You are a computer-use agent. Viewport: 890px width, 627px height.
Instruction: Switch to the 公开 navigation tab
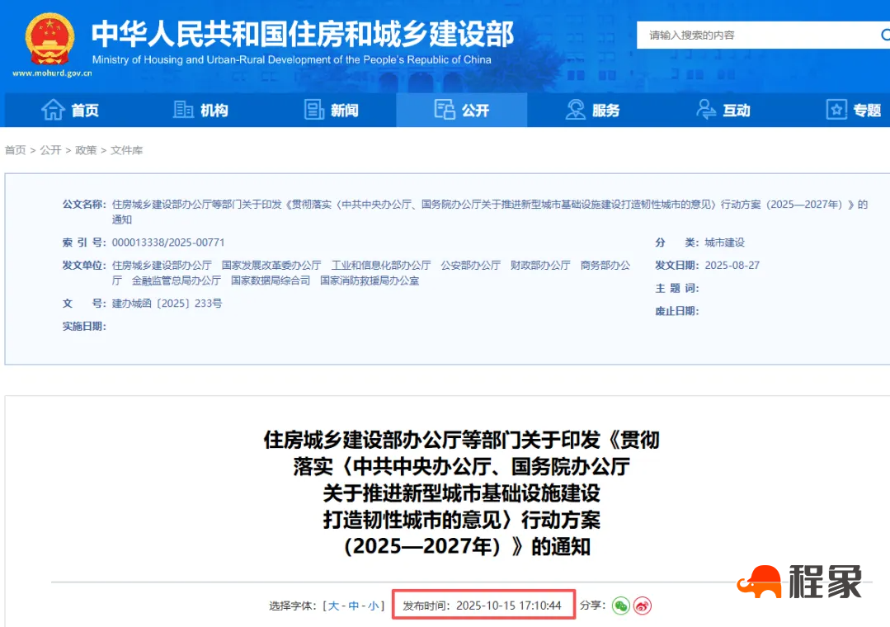(x=461, y=109)
